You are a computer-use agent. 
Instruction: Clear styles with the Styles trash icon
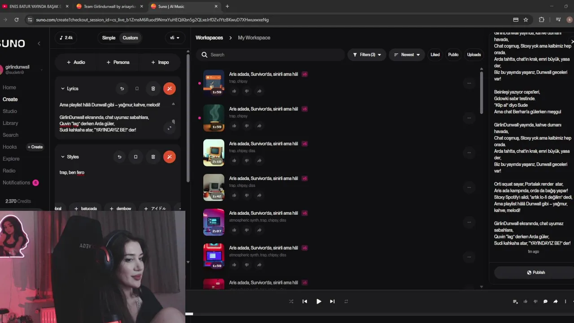pyautogui.click(x=153, y=157)
